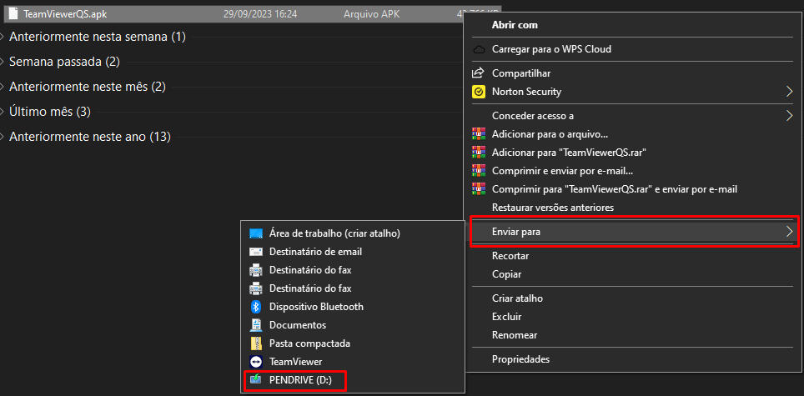Click the 'Arquivo APK' type cell
Image resolution: width=804 pixels, height=396 pixels.
tap(371, 14)
